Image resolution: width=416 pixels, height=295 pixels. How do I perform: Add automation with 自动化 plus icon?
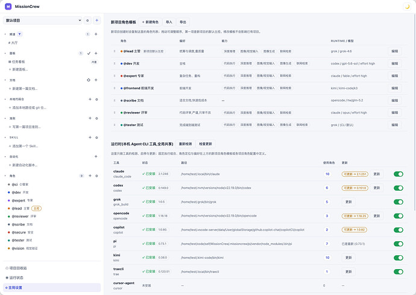pos(96,156)
